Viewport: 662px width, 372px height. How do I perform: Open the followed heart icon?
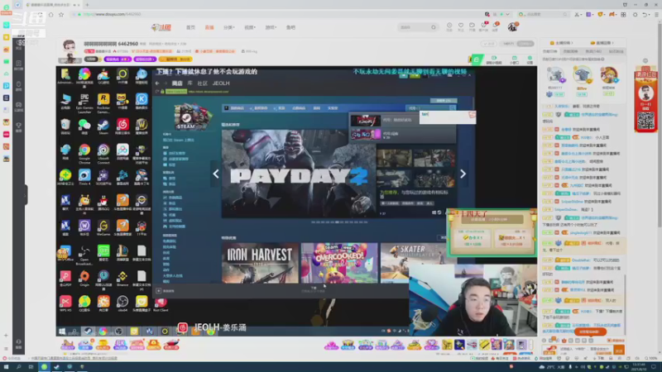(461, 26)
